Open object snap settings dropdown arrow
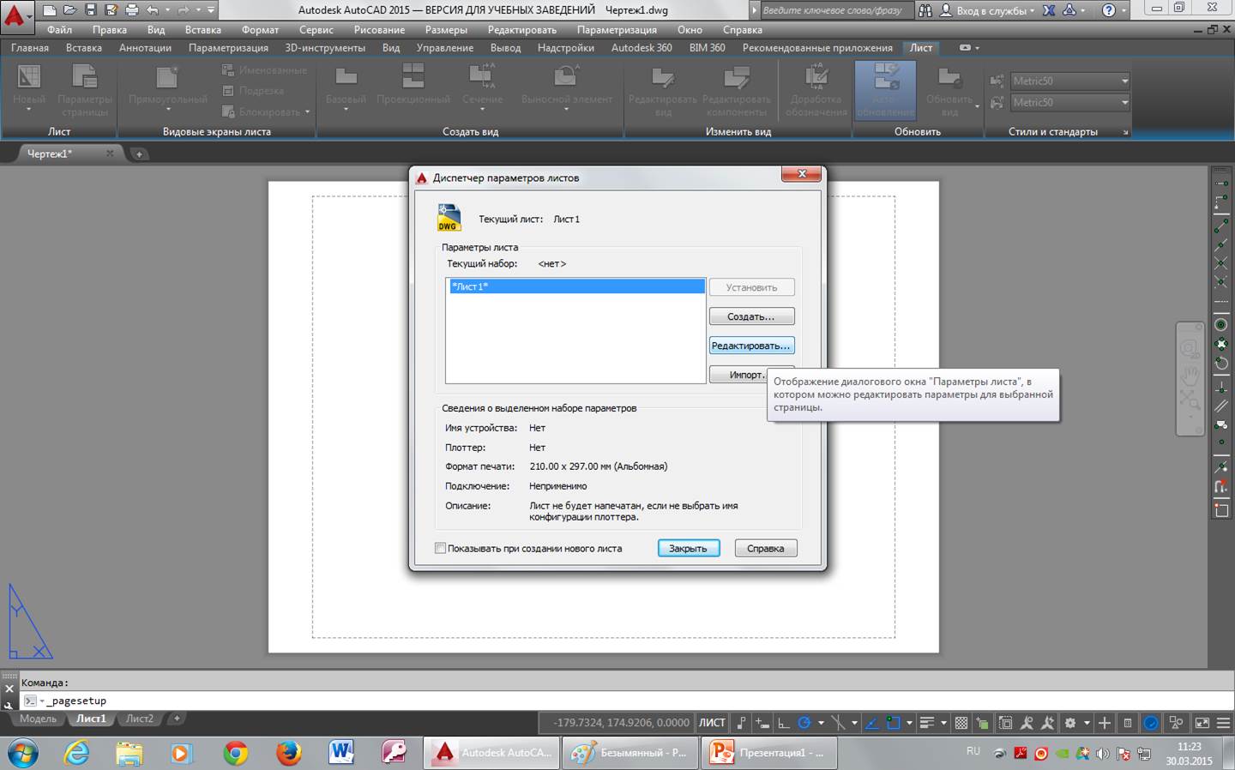 [909, 723]
